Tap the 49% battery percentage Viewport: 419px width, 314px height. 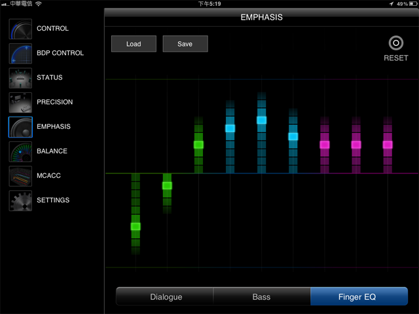(x=402, y=4)
